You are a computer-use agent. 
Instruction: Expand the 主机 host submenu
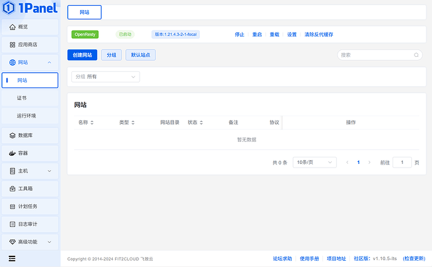pyautogui.click(x=49, y=171)
